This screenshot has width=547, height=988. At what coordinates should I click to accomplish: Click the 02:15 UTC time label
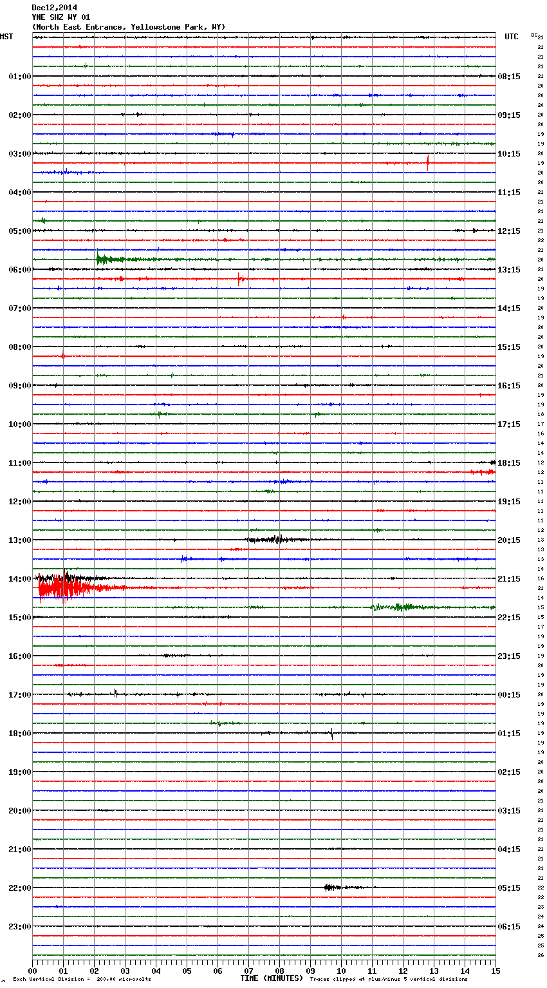(509, 772)
